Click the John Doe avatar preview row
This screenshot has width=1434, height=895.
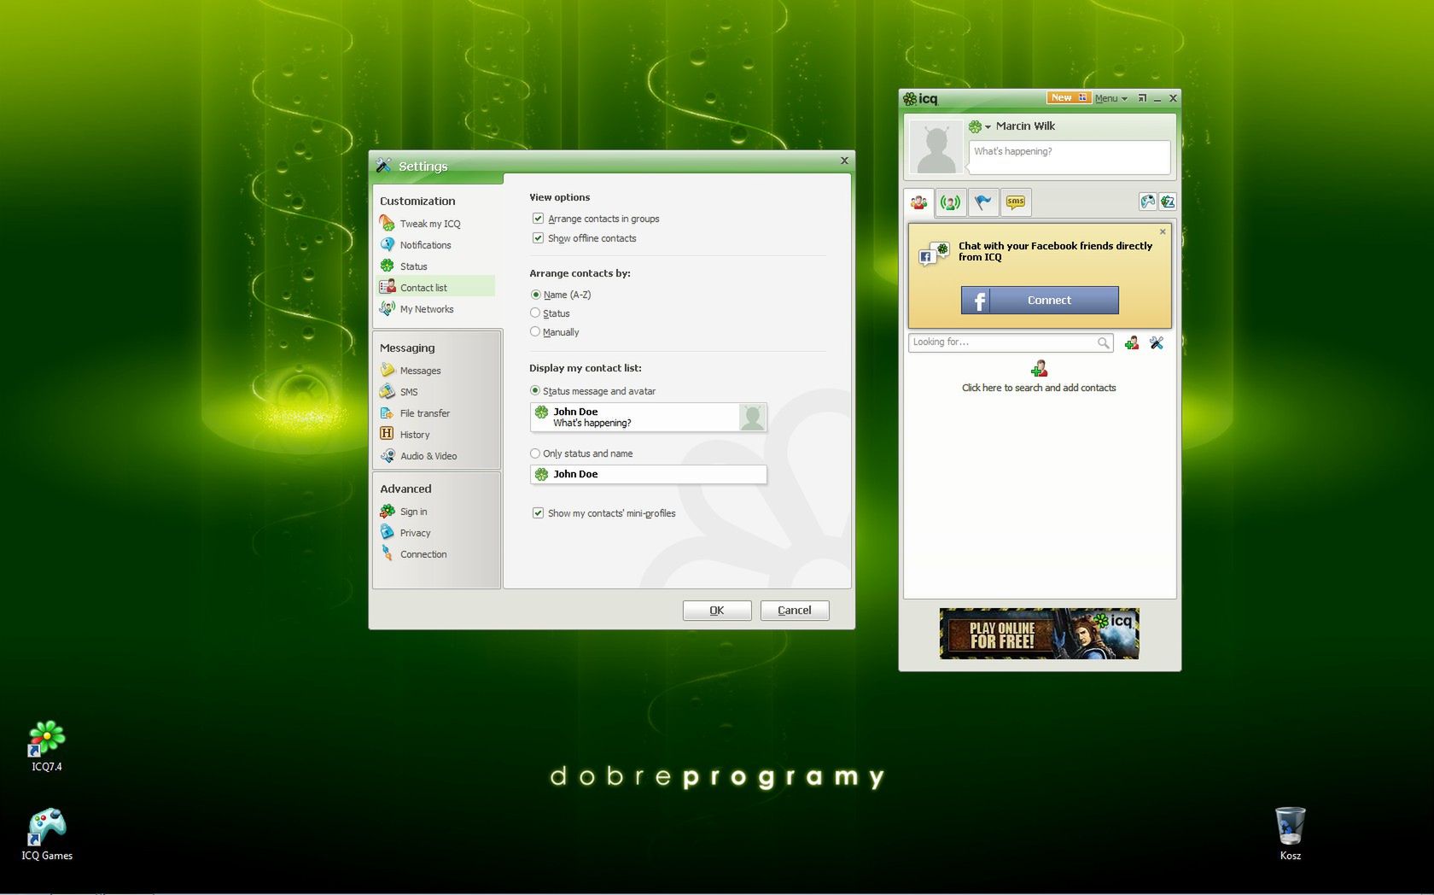tap(649, 418)
